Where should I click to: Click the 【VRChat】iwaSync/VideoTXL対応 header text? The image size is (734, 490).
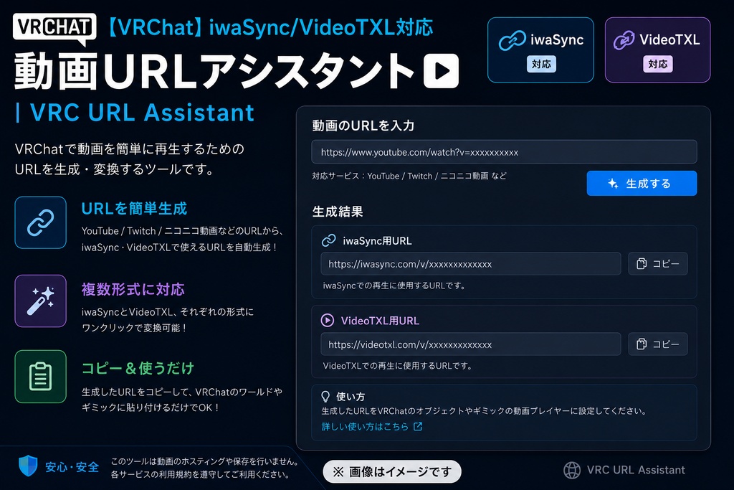[x=270, y=28]
